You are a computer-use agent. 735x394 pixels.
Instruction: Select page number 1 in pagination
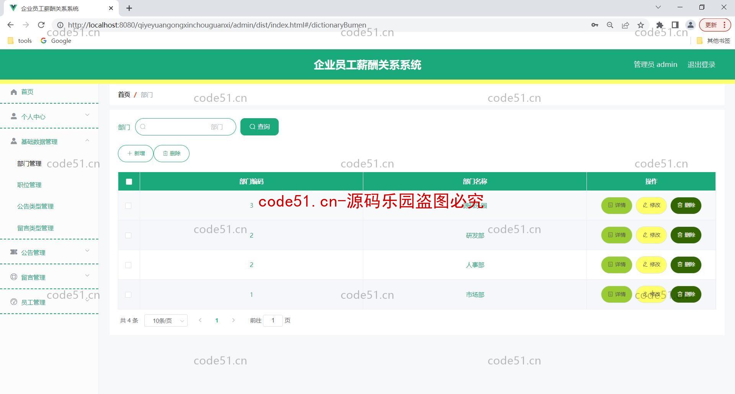pos(217,321)
